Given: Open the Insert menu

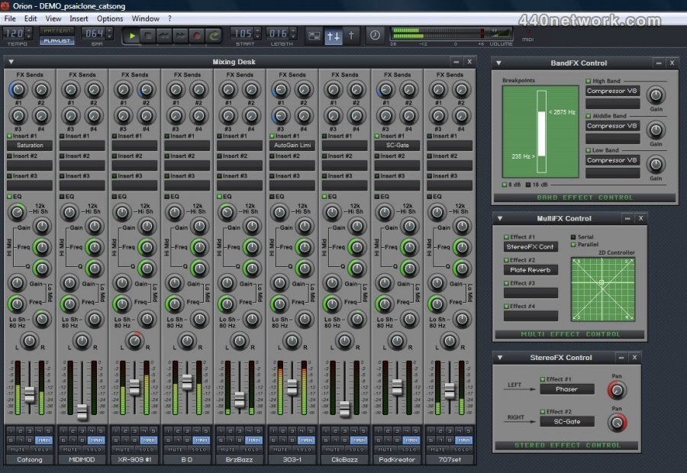Looking at the screenshot, I should click(x=79, y=18).
